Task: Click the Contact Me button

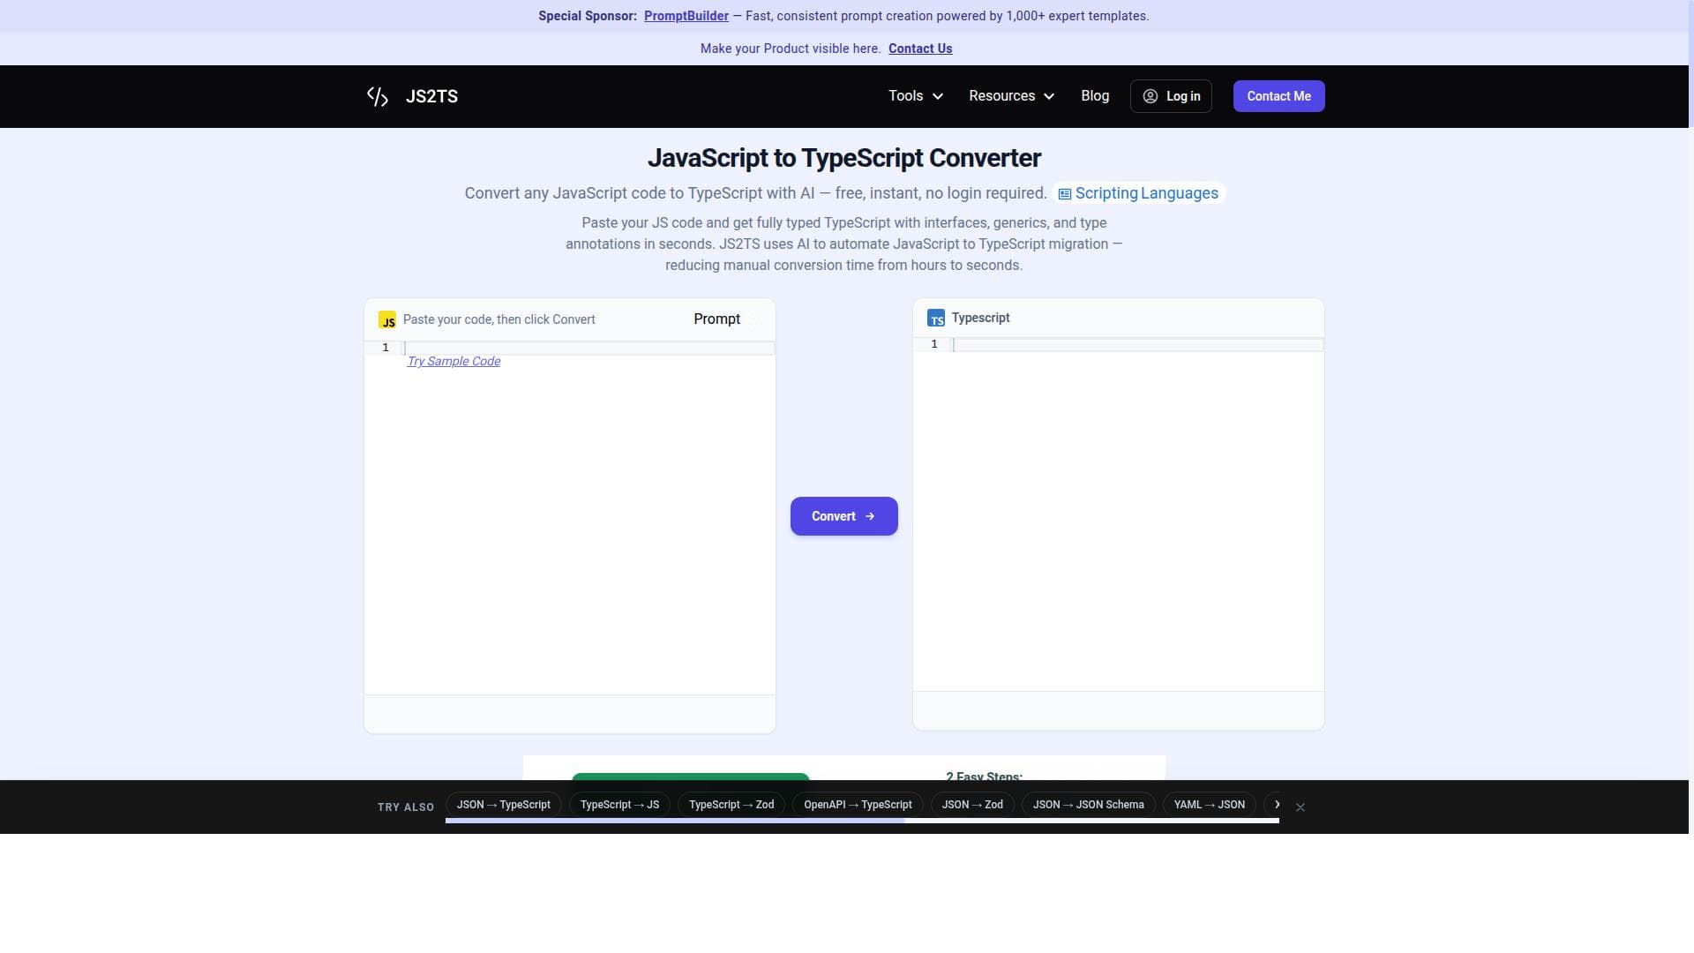Action: pyautogui.click(x=1278, y=96)
